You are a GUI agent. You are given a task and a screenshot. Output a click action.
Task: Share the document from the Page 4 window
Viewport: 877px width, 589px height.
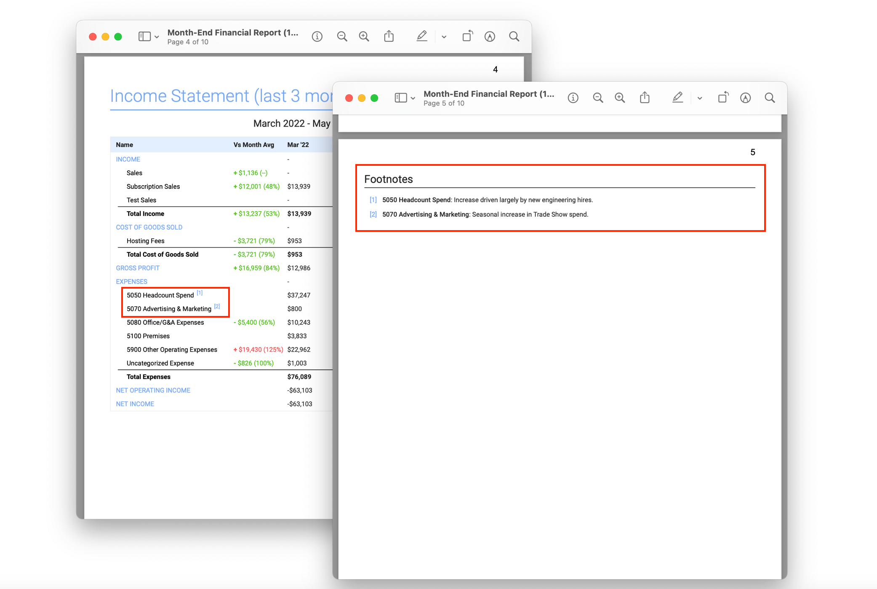[x=389, y=36]
